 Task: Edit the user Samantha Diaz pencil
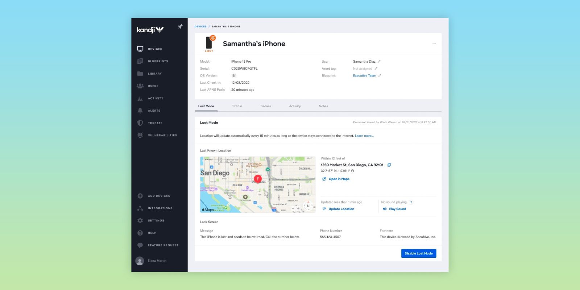(x=379, y=62)
